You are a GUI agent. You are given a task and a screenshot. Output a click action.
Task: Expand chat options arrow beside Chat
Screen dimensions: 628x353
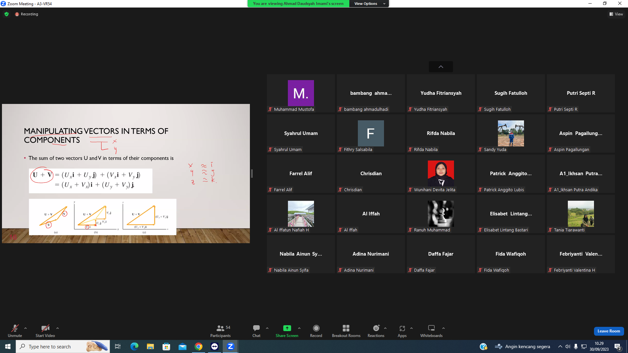pos(267,328)
